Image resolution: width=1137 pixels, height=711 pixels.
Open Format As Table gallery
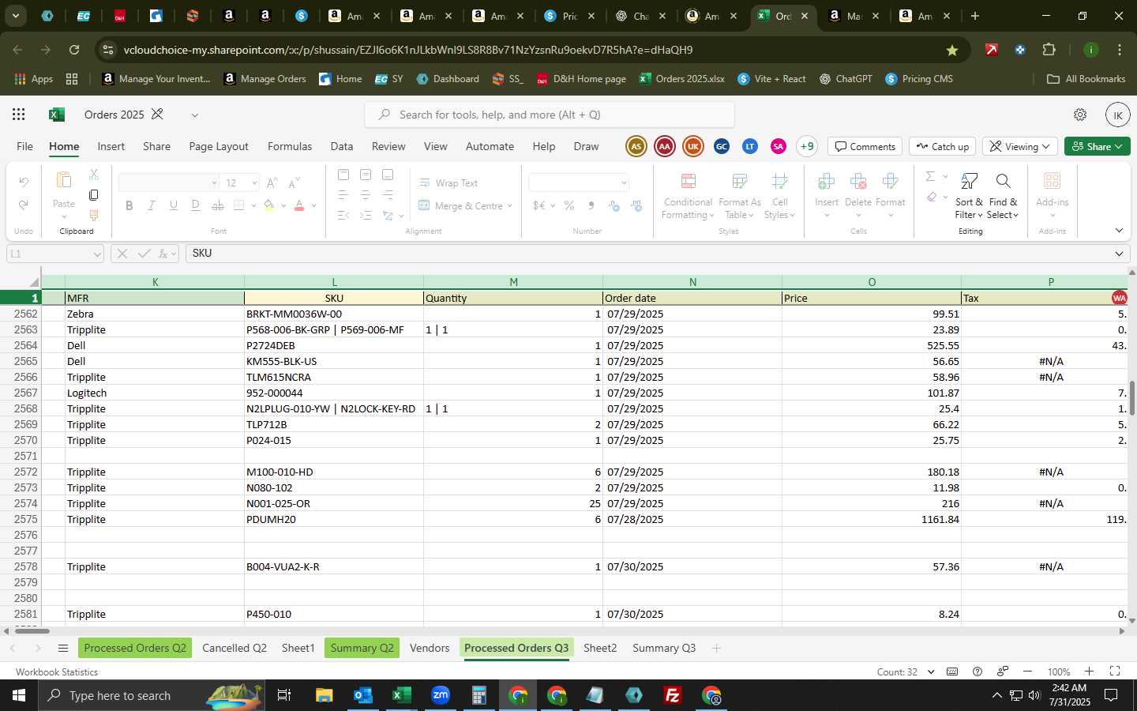pos(740,197)
